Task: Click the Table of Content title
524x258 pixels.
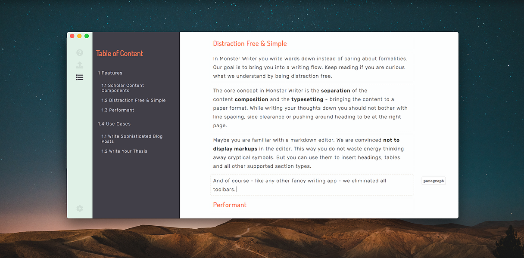Action: (x=119, y=53)
